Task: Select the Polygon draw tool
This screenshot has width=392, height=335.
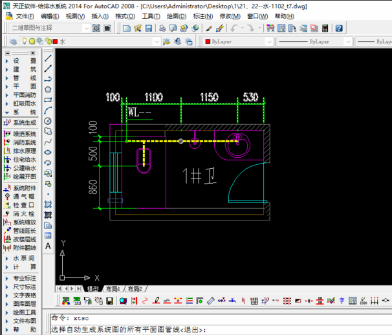Action: point(49,89)
